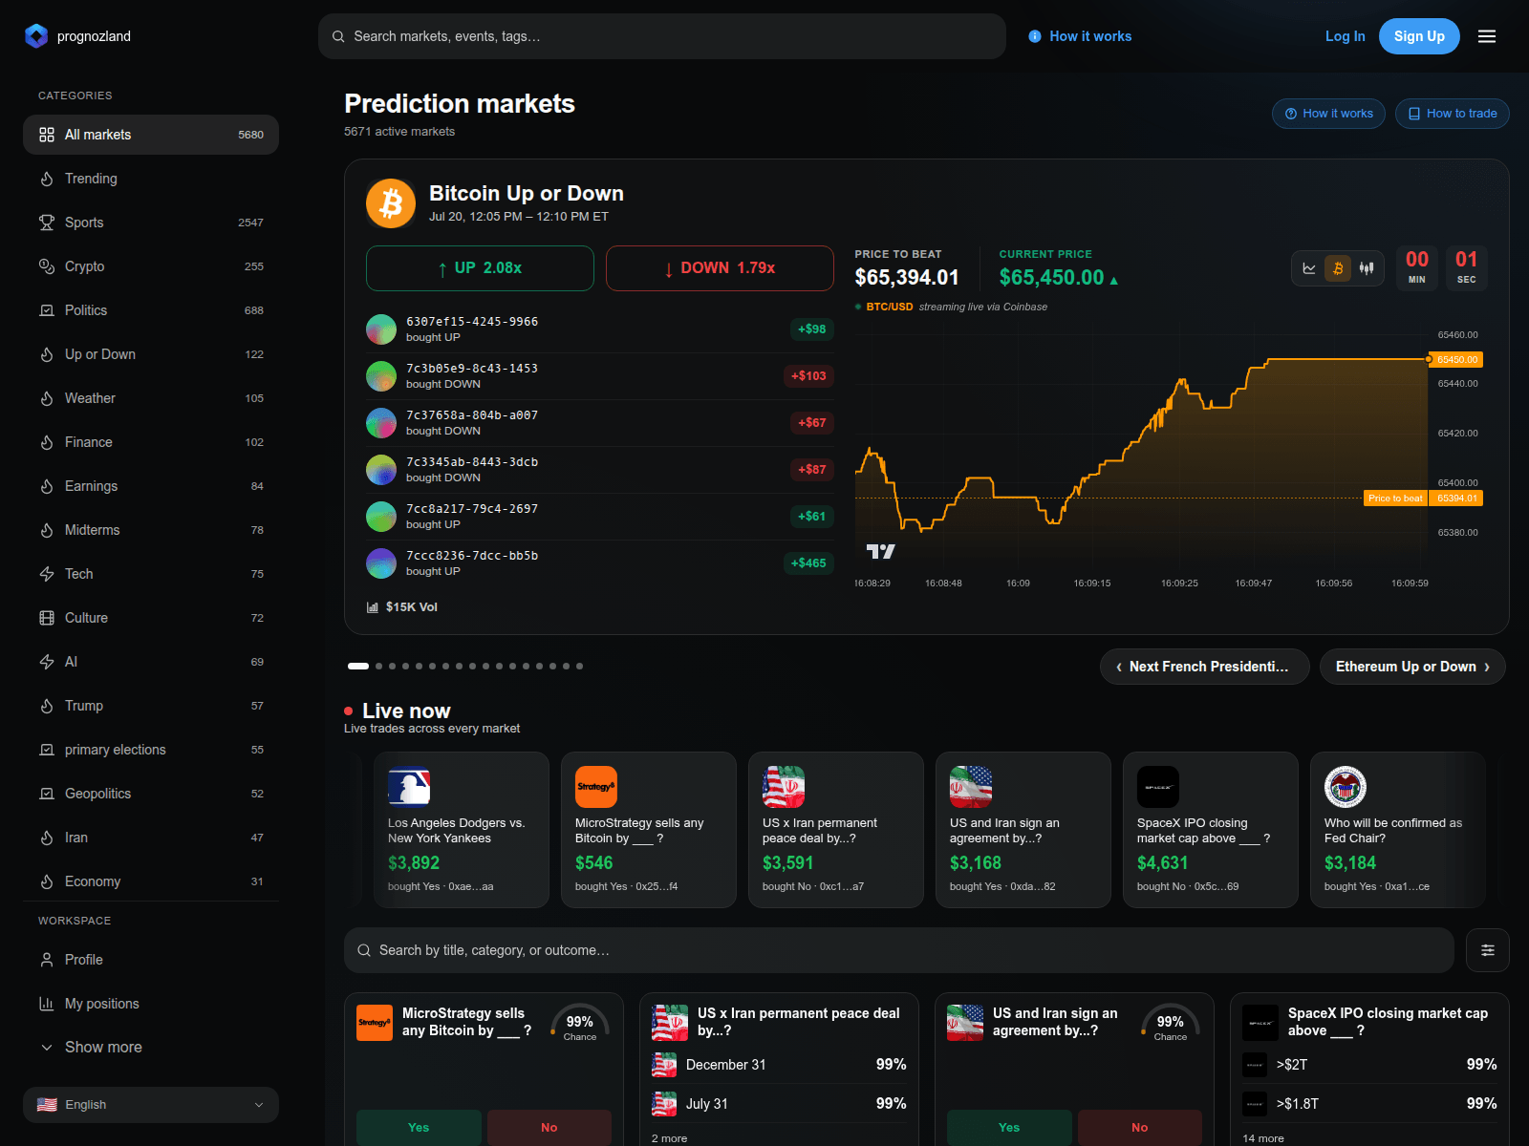Click the prognozland logo

(x=77, y=36)
